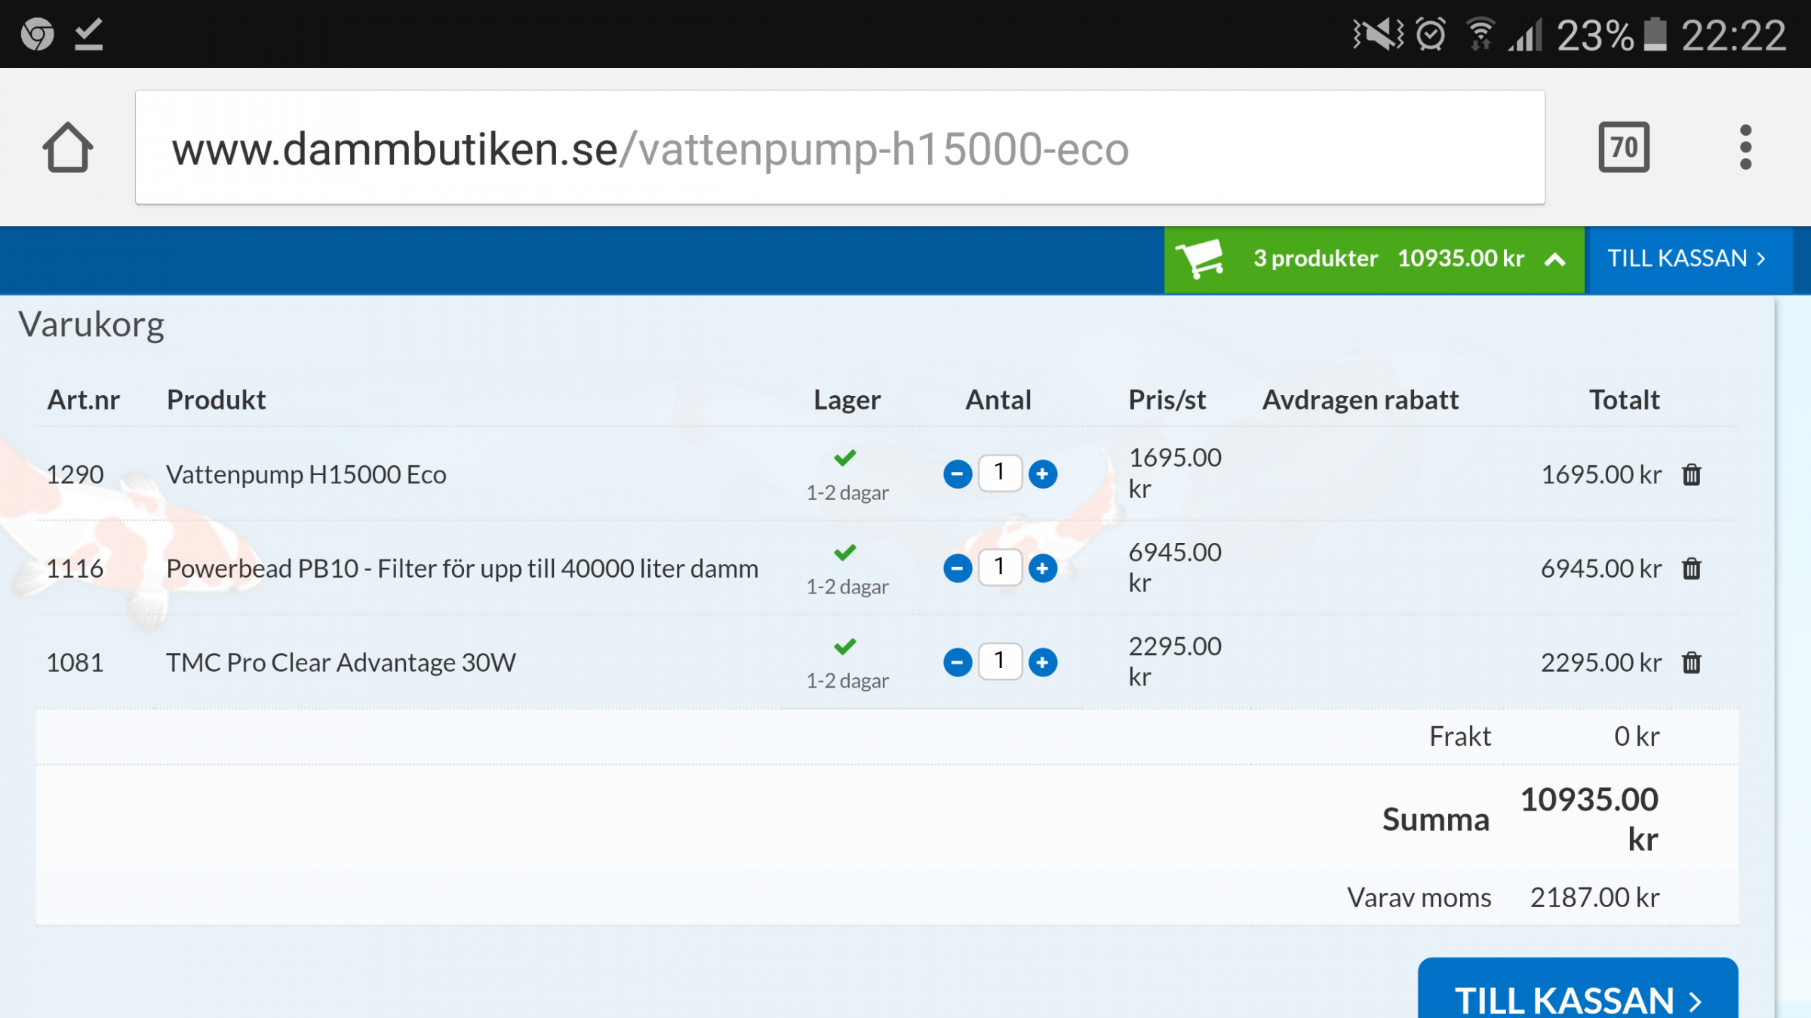Tap the alarm clock status icon

pos(1431,34)
